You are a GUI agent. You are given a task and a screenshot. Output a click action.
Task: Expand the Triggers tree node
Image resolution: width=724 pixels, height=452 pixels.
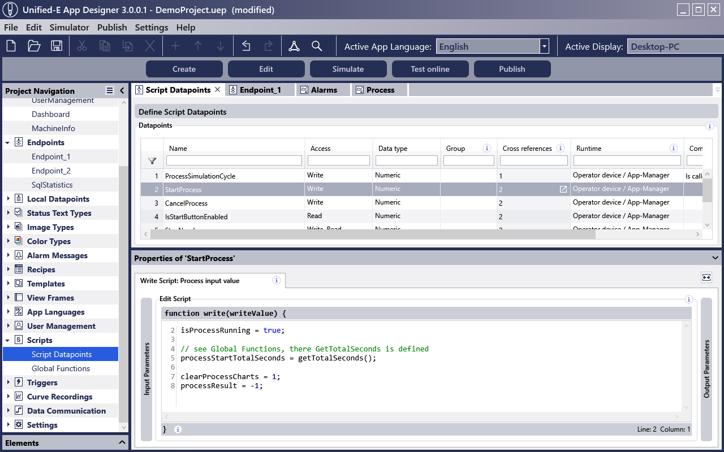click(x=8, y=383)
